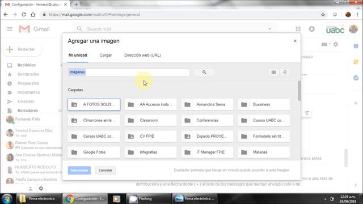Screen dimensions: 363x204
Task: Open the CV FPIE folder
Action: 151,136
